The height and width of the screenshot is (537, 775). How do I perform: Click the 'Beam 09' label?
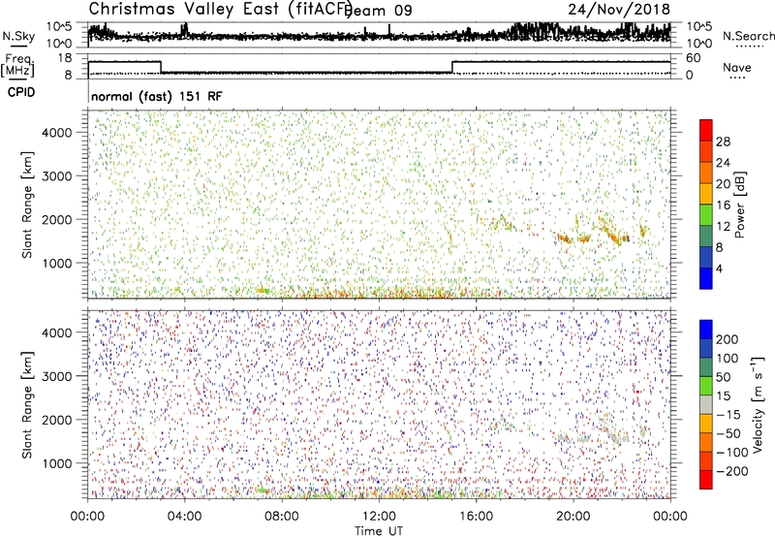(x=378, y=11)
